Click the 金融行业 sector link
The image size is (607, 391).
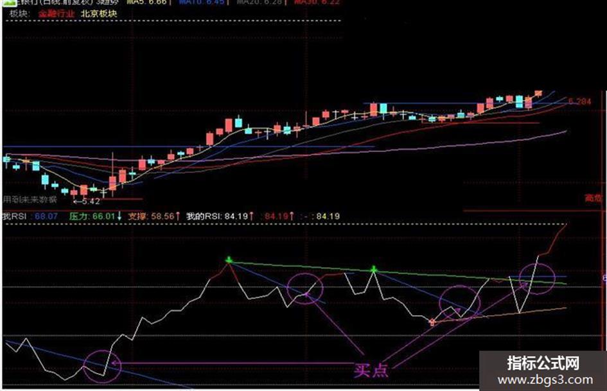pyautogui.click(x=56, y=14)
